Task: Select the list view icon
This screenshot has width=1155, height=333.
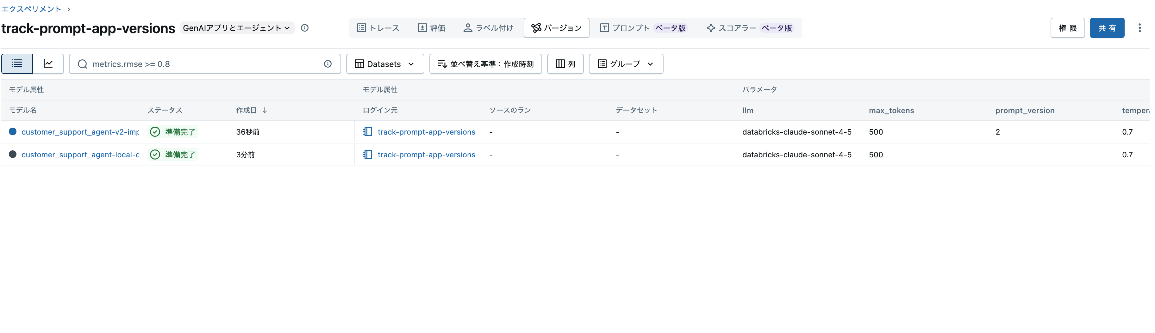Action: click(x=16, y=64)
